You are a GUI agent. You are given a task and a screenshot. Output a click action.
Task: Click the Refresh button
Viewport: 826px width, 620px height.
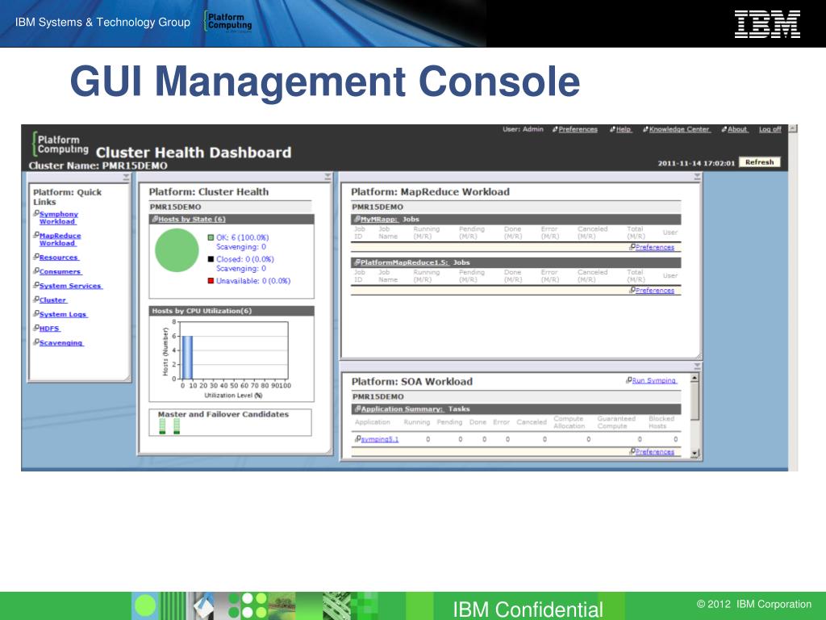tap(760, 162)
